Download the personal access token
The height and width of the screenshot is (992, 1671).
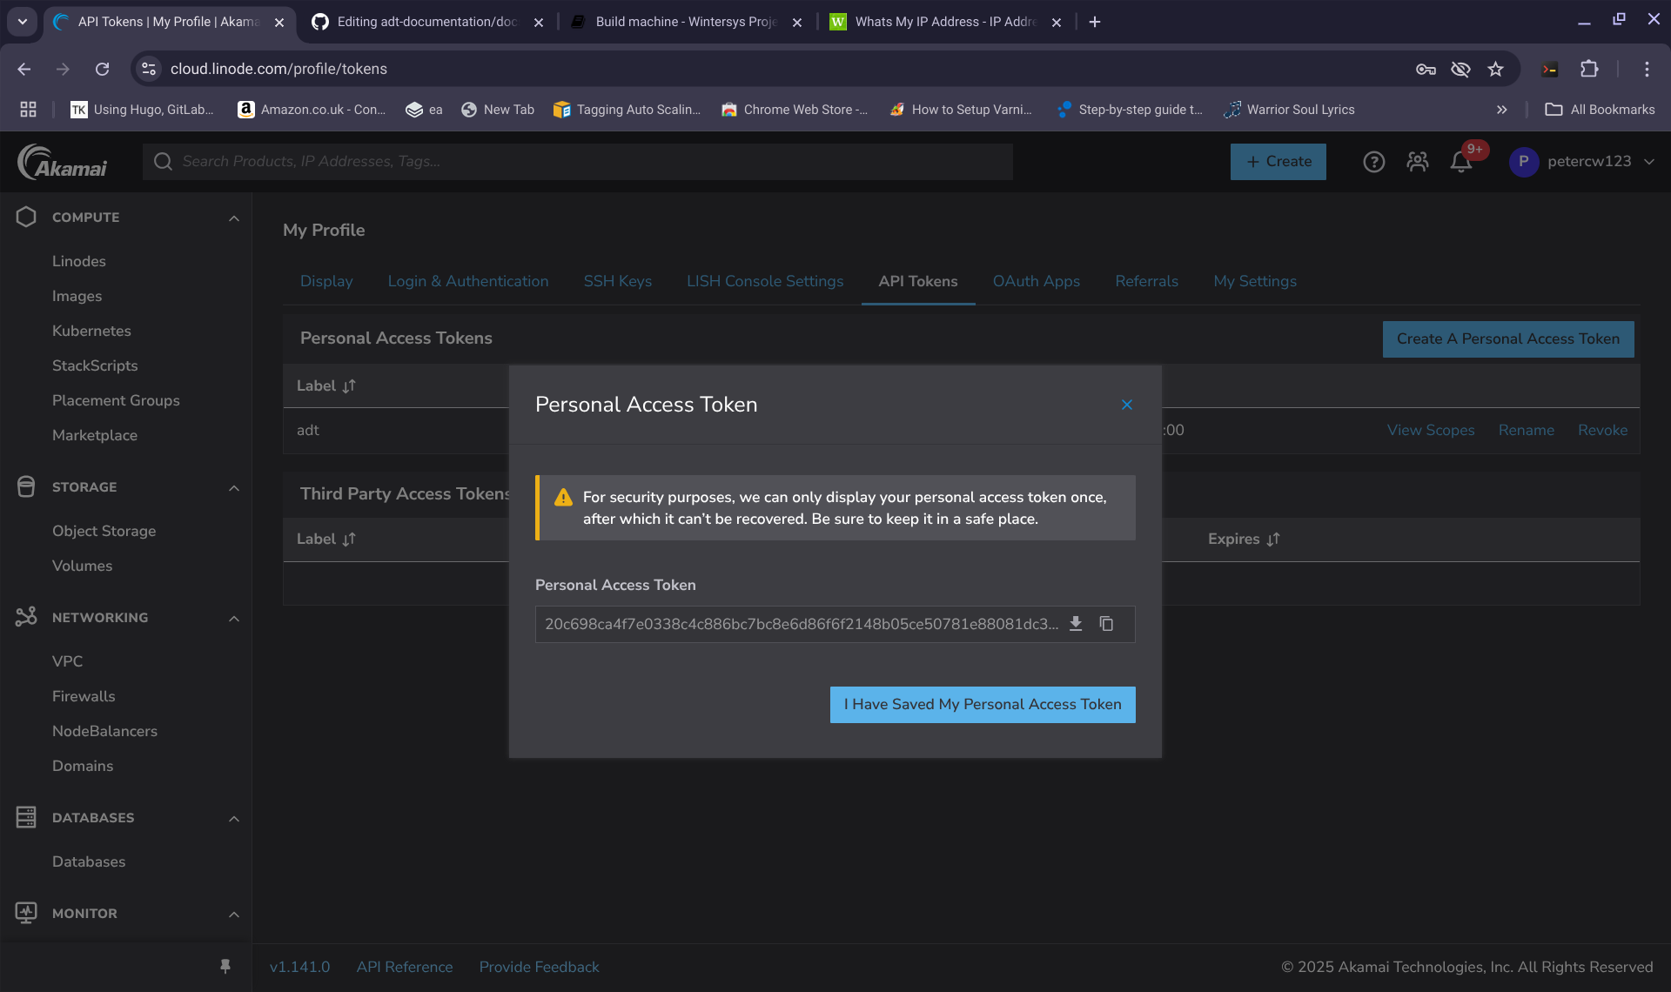(1076, 624)
